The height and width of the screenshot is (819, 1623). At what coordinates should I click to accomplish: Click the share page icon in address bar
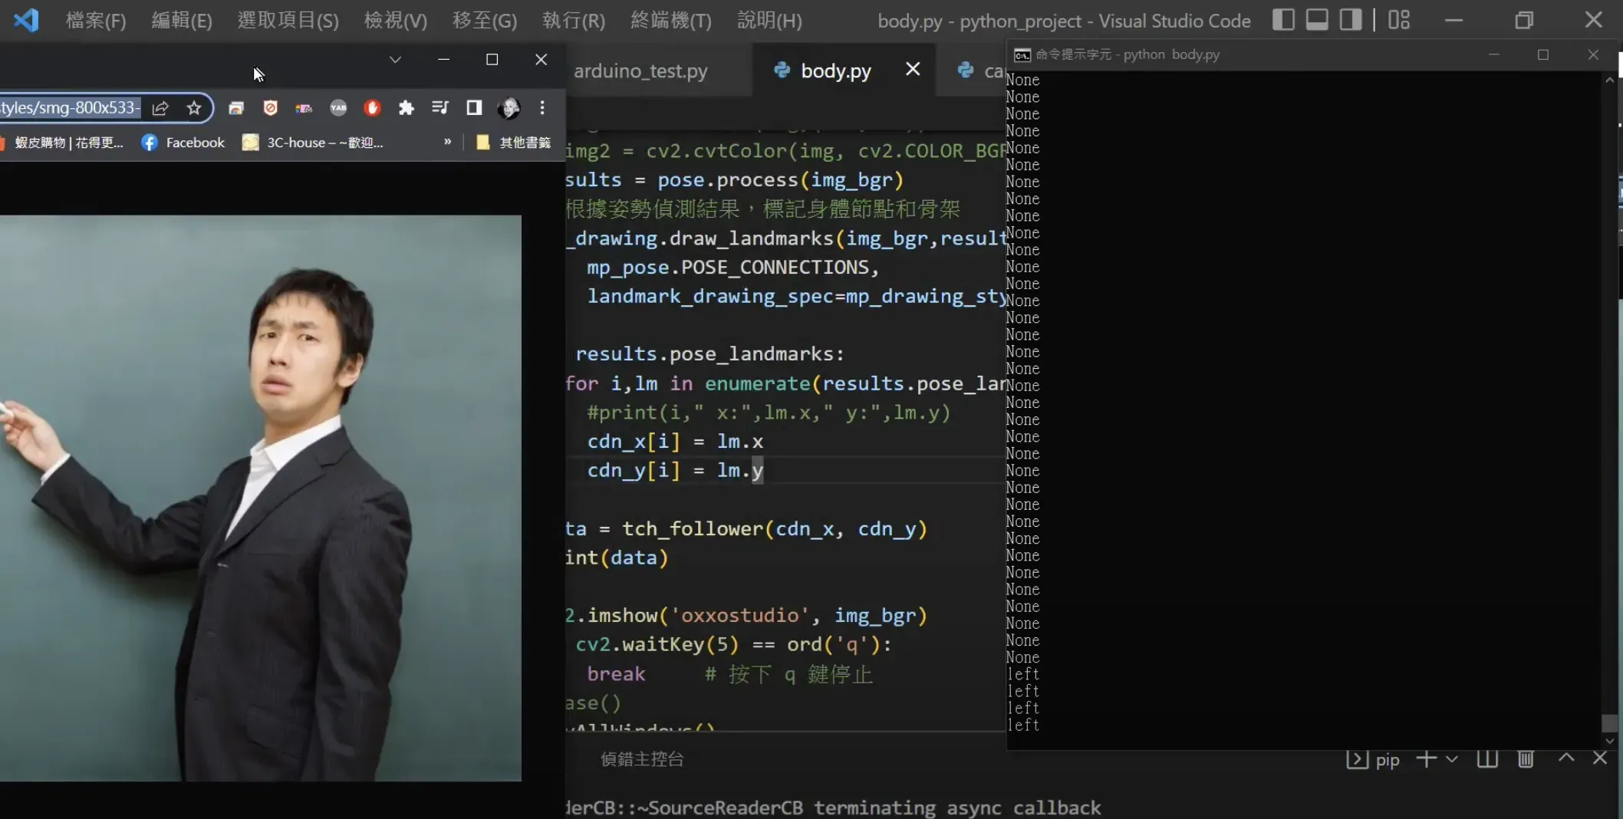(160, 108)
